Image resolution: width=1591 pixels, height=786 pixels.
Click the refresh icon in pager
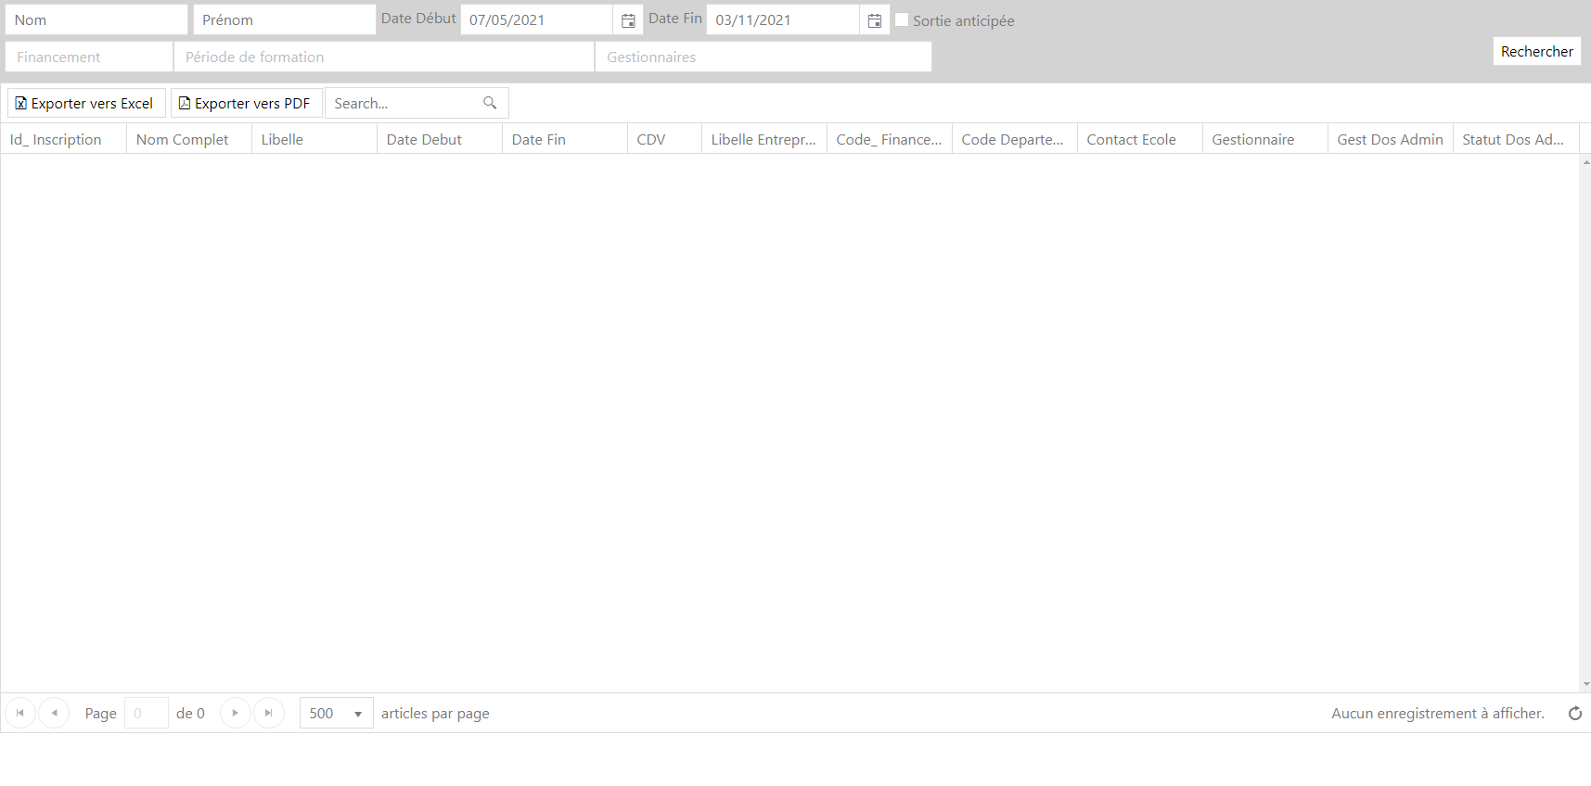click(1574, 713)
